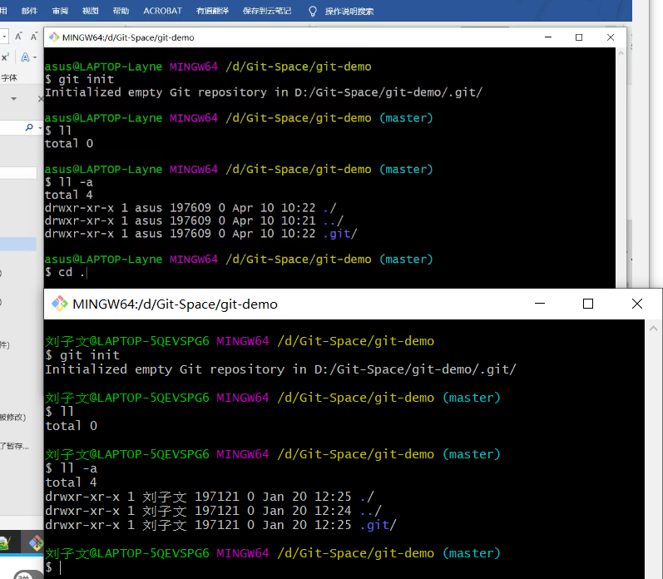663x579 pixels.
Task: Open the 有道翻译 ribbon tab
Action: click(212, 11)
